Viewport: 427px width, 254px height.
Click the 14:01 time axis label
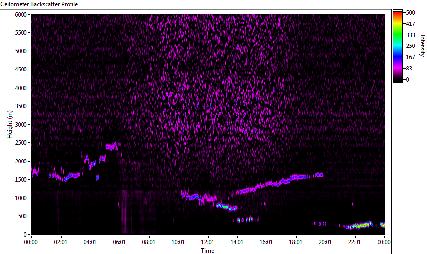[x=237, y=242]
